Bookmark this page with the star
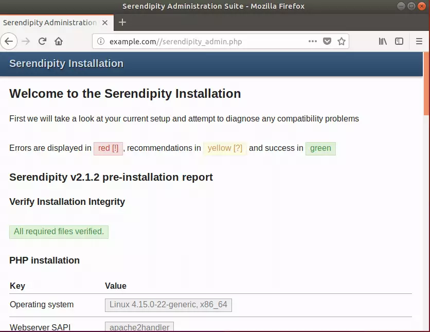Image resolution: width=430 pixels, height=332 pixels. (x=342, y=41)
